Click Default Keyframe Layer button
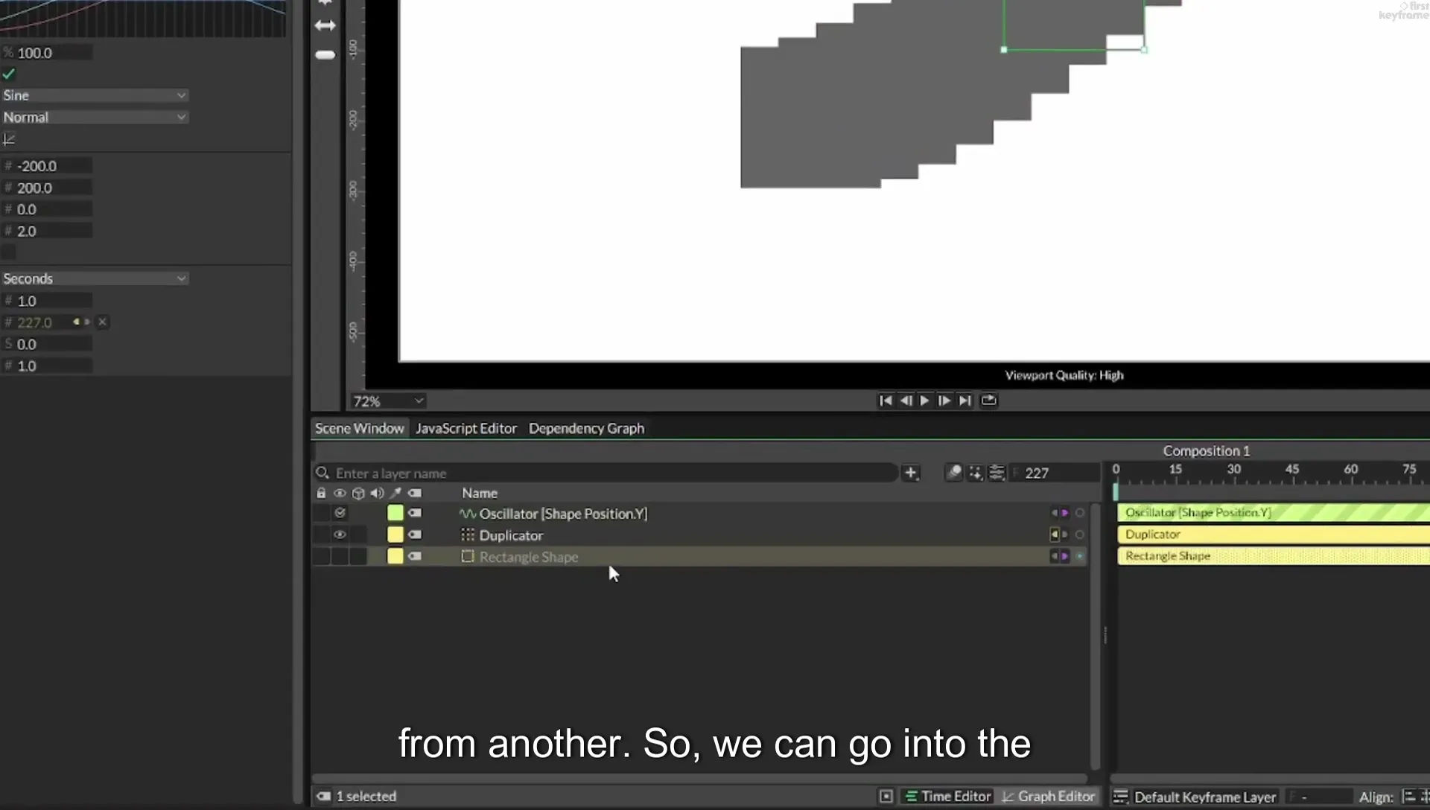The image size is (1430, 810). 1195,797
